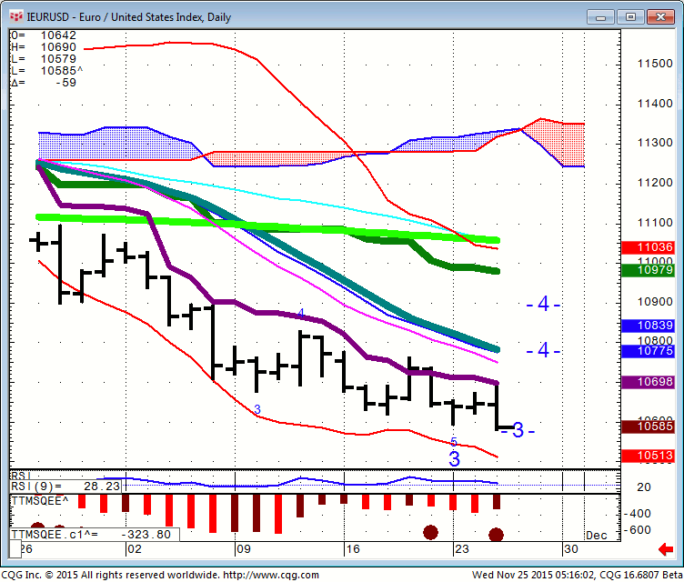Click the red 10513 price label
Screen dimensions: 684x582
648,456
